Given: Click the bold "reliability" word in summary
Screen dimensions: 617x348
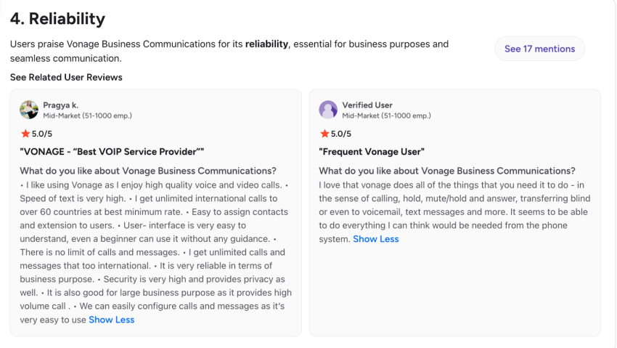Looking at the screenshot, I should click(267, 44).
